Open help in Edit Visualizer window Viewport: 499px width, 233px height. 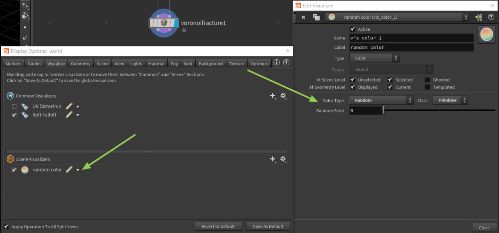[491, 17]
